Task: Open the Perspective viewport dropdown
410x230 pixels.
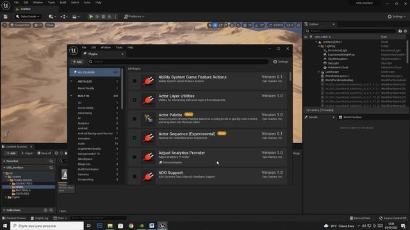Action: 20,25
